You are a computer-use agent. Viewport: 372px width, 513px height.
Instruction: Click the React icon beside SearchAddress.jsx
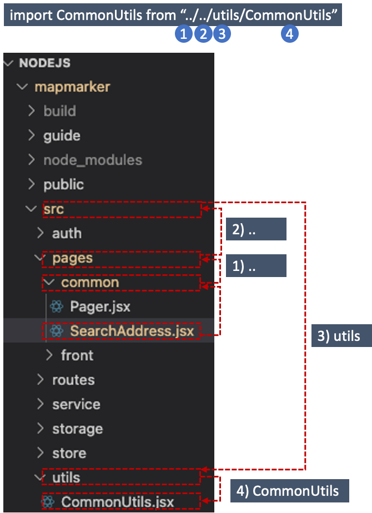pyautogui.click(x=57, y=331)
